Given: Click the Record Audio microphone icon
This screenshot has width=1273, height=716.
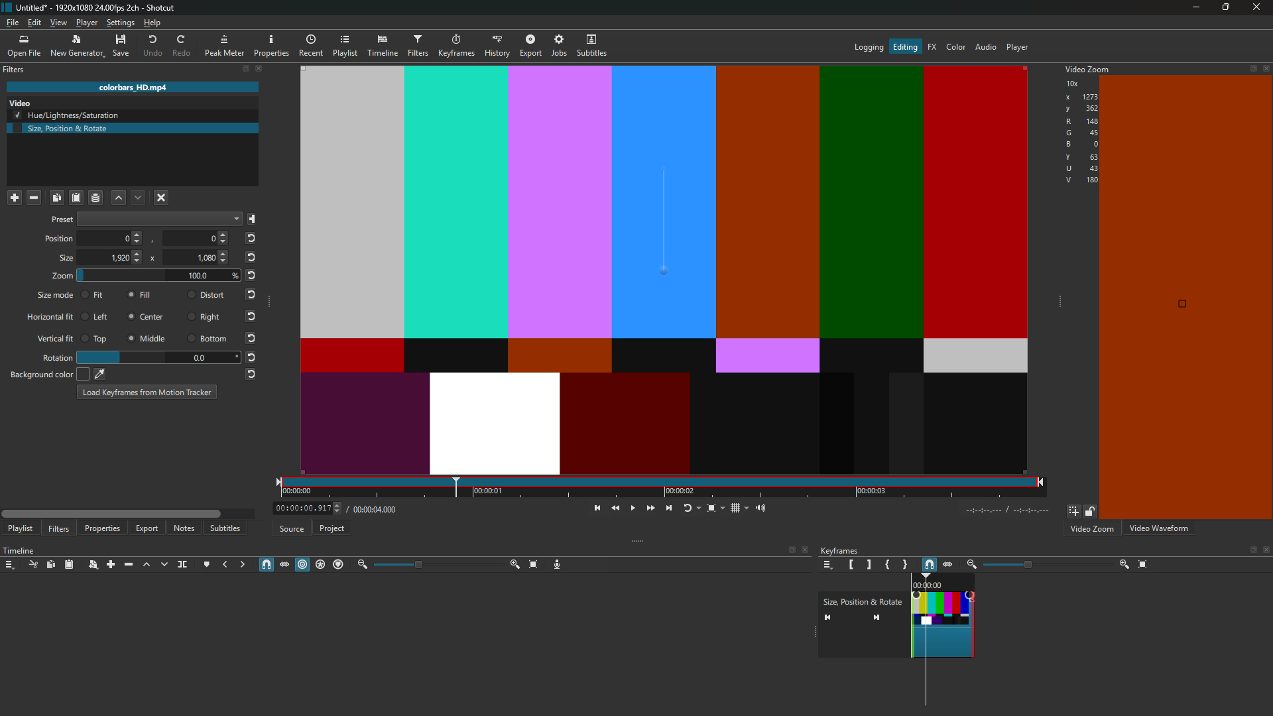Looking at the screenshot, I should pyautogui.click(x=557, y=564).
